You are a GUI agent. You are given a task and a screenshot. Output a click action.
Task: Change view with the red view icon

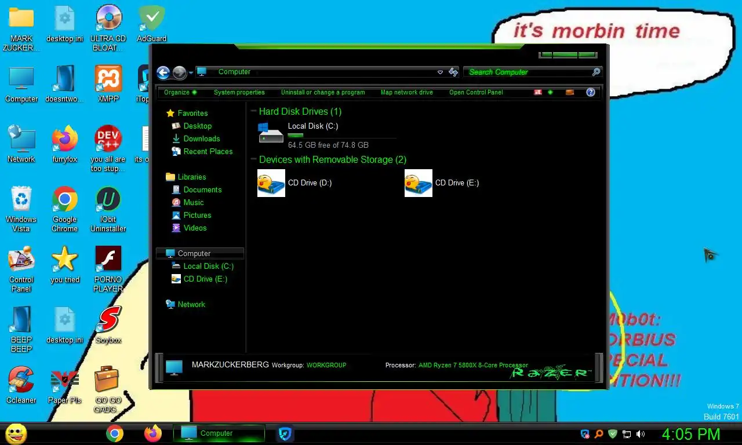[x=538, y=92]
